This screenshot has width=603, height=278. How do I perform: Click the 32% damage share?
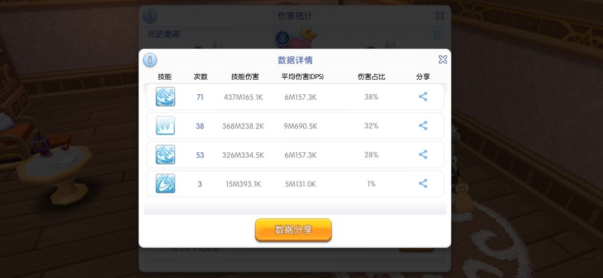point(371,126)
